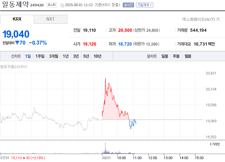Open the 넥스트레이드(NXT) link
225x162 pixels.
tap(199, 19)
